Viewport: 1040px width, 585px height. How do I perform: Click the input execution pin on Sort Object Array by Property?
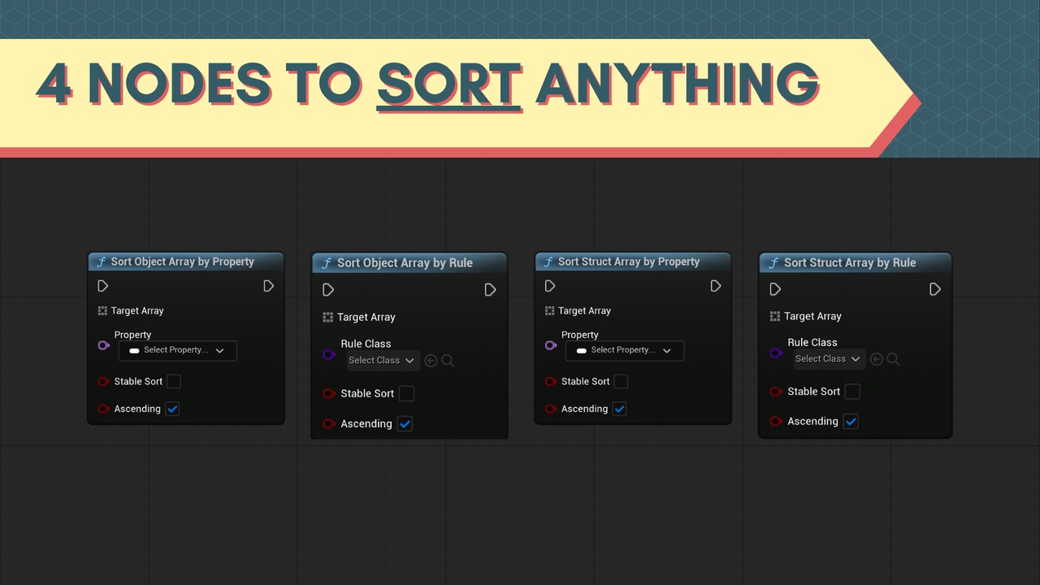point(102,286)
